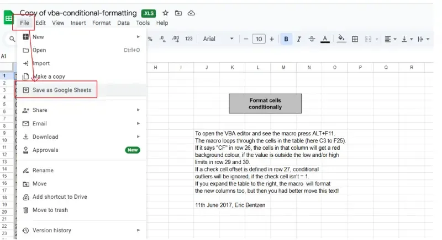Open the Google Sheets home icon
The image size is (442, 240).
click(8, 18)
